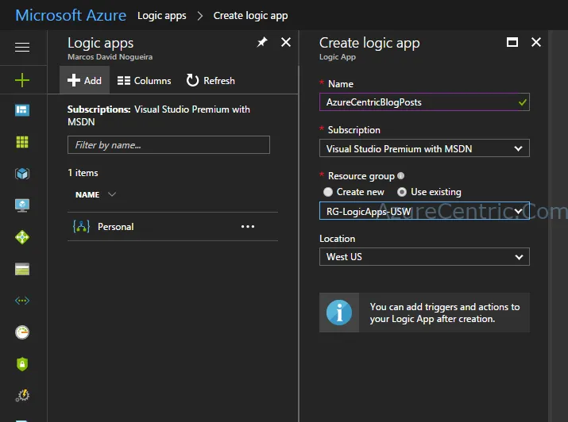
Task: Open the Dashboard icon in the sidebar
Action: pyautogui.click(x=22, y=110)
